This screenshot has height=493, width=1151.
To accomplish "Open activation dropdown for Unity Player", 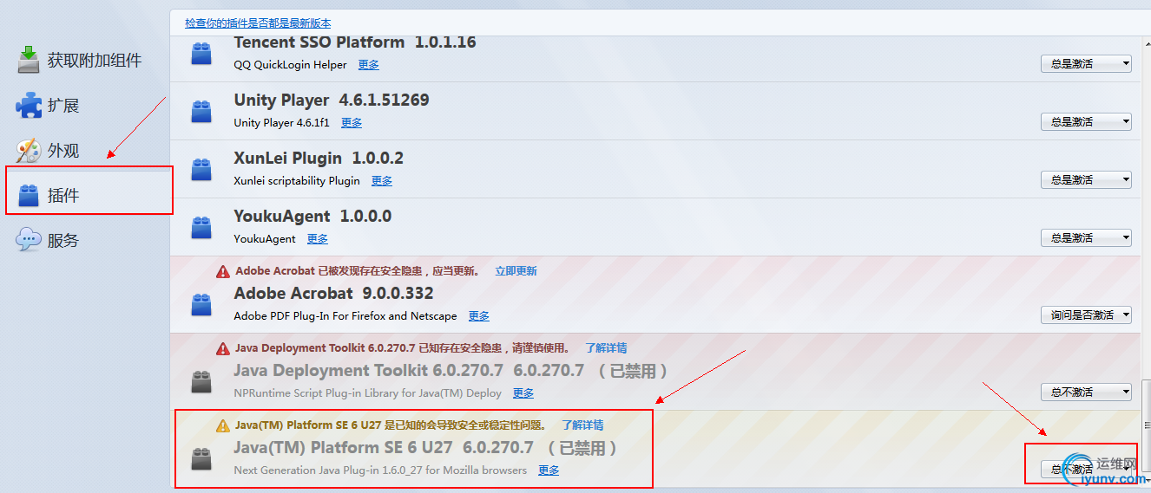I will pos(1086,121).
